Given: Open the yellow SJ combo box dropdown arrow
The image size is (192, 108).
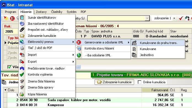Looking at the screenshot, I should [147, 18].
